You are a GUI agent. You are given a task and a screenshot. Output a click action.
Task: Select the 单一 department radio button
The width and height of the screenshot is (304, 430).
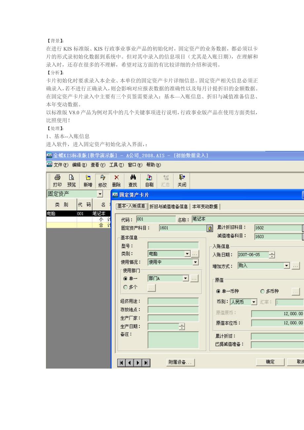tap(126, 279)
